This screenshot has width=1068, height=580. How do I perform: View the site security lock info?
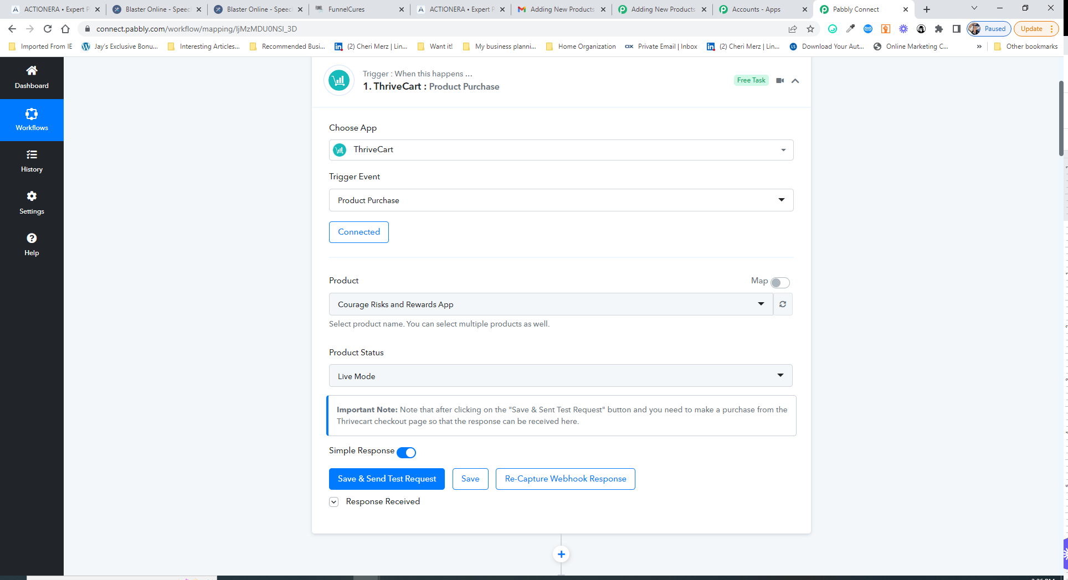pos(87,29)
